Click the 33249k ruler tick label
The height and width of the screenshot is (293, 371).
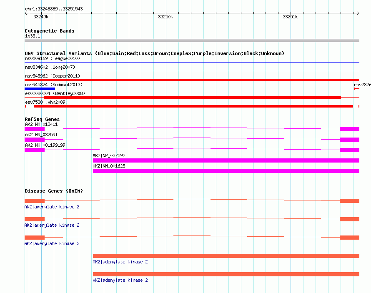pos(41,17)
